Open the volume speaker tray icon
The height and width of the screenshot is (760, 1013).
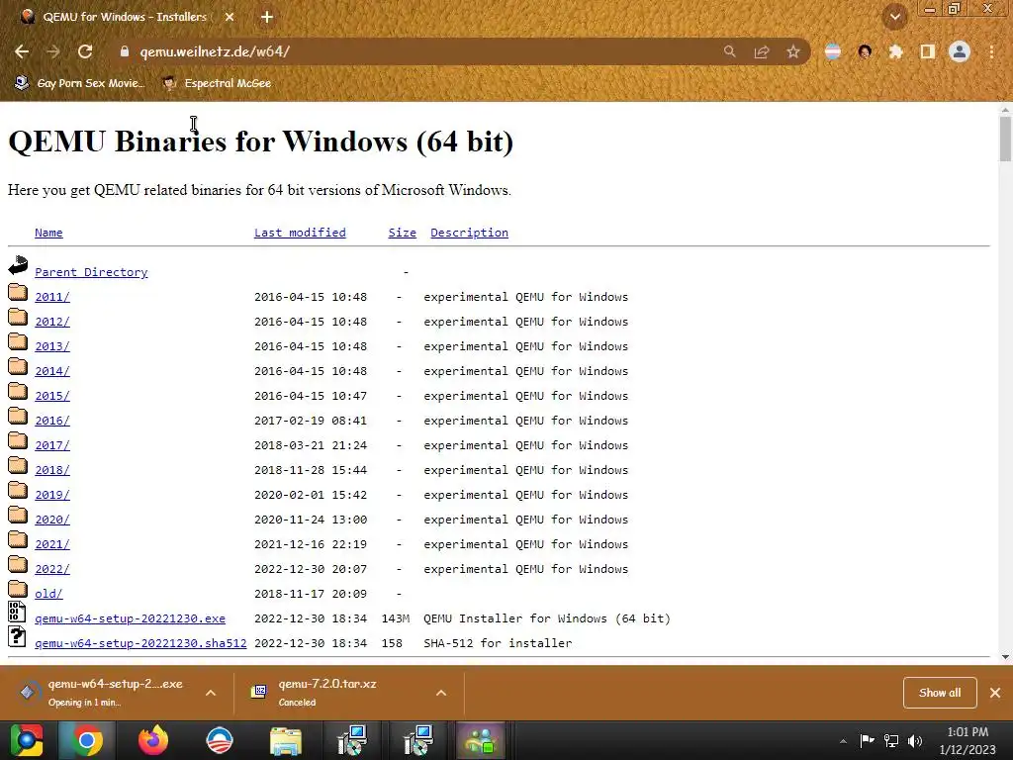click(x=915, y=741)
